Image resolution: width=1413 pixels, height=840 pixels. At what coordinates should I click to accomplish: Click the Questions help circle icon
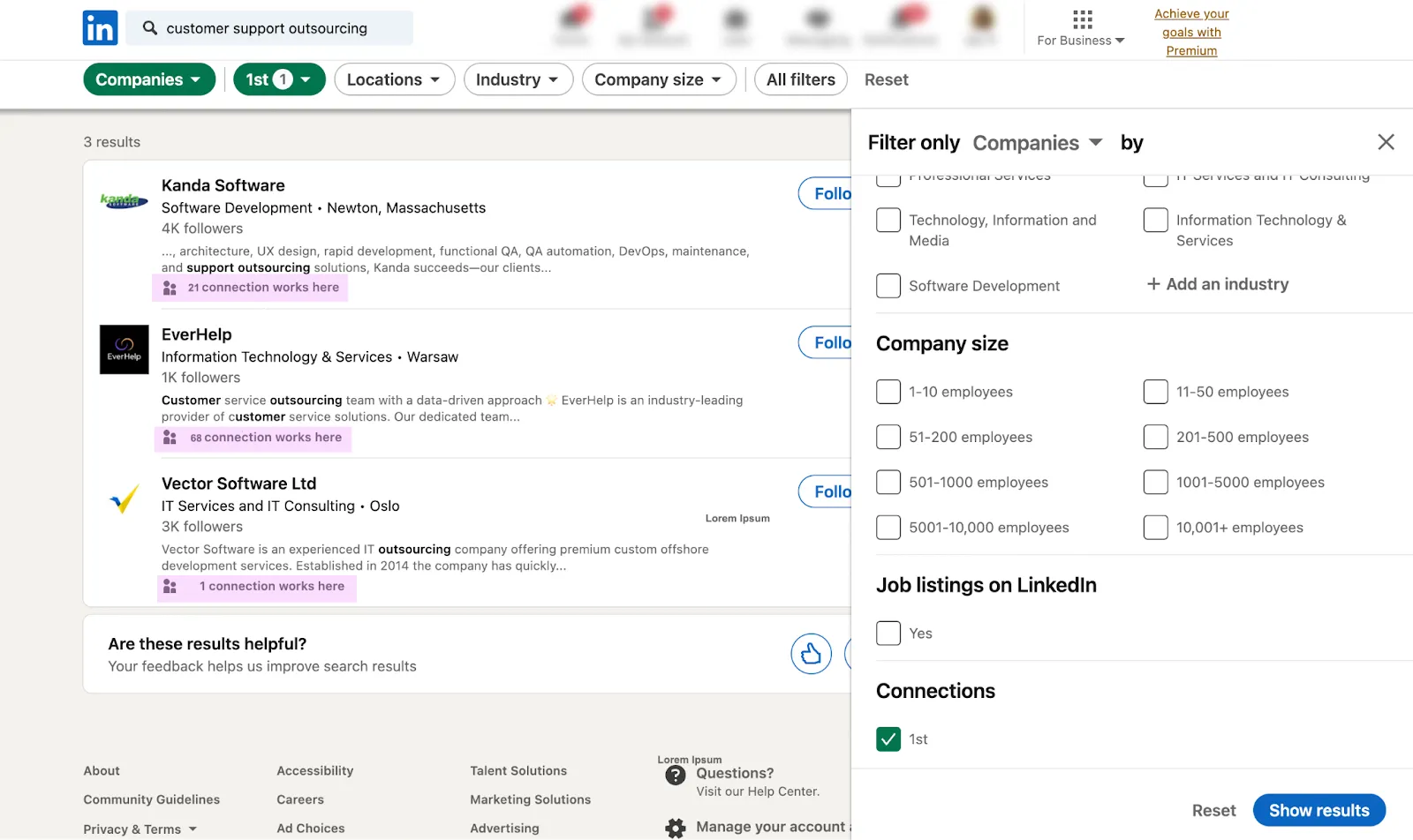pyautogui.click(x=676, y=776)
